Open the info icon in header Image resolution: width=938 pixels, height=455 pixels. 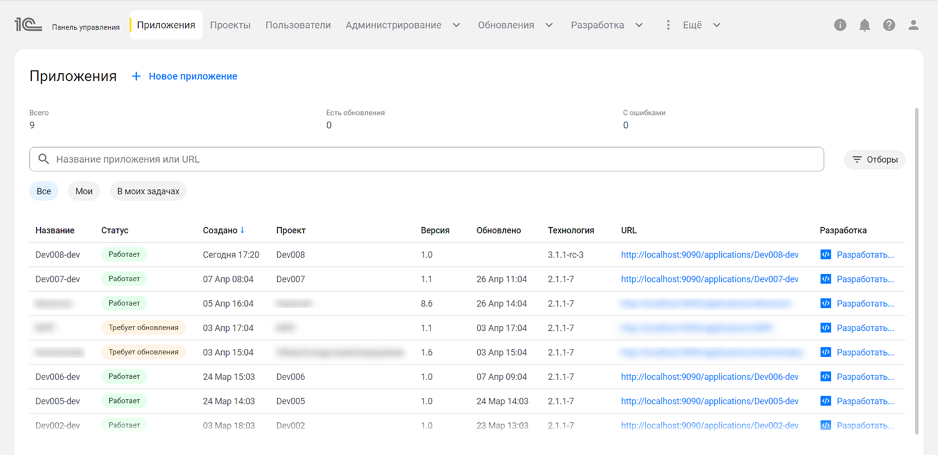(x=840, y=25)
